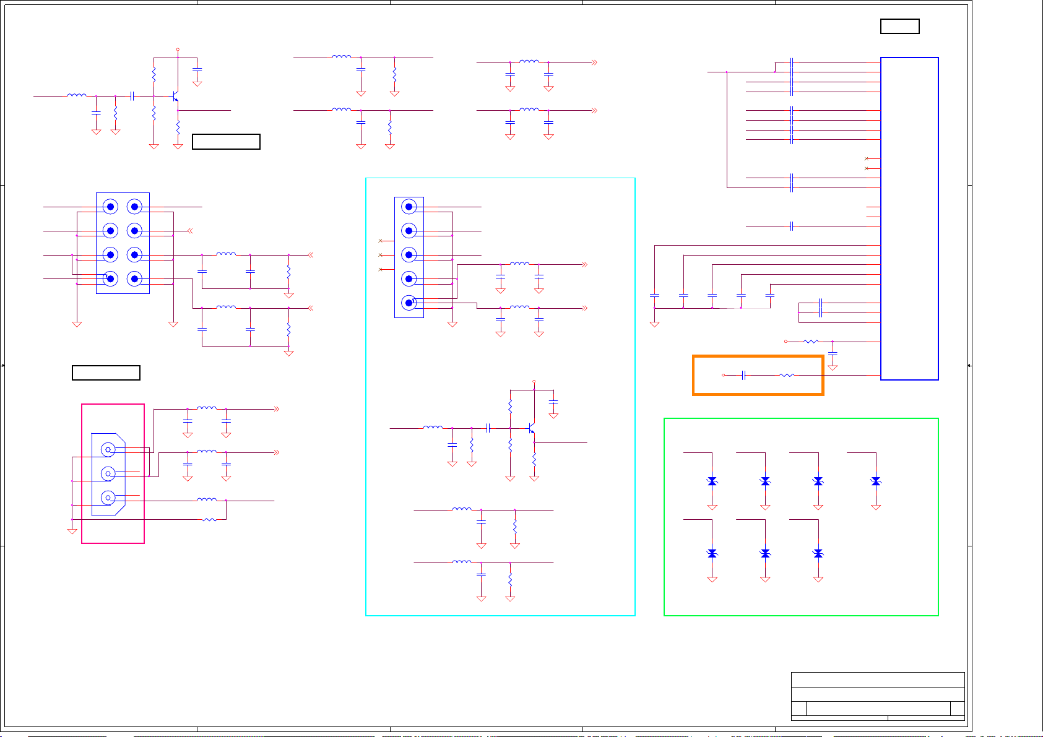Click the large blue IC block
Viewport: 1043px width, 737px height.
[x=909, y=218]
